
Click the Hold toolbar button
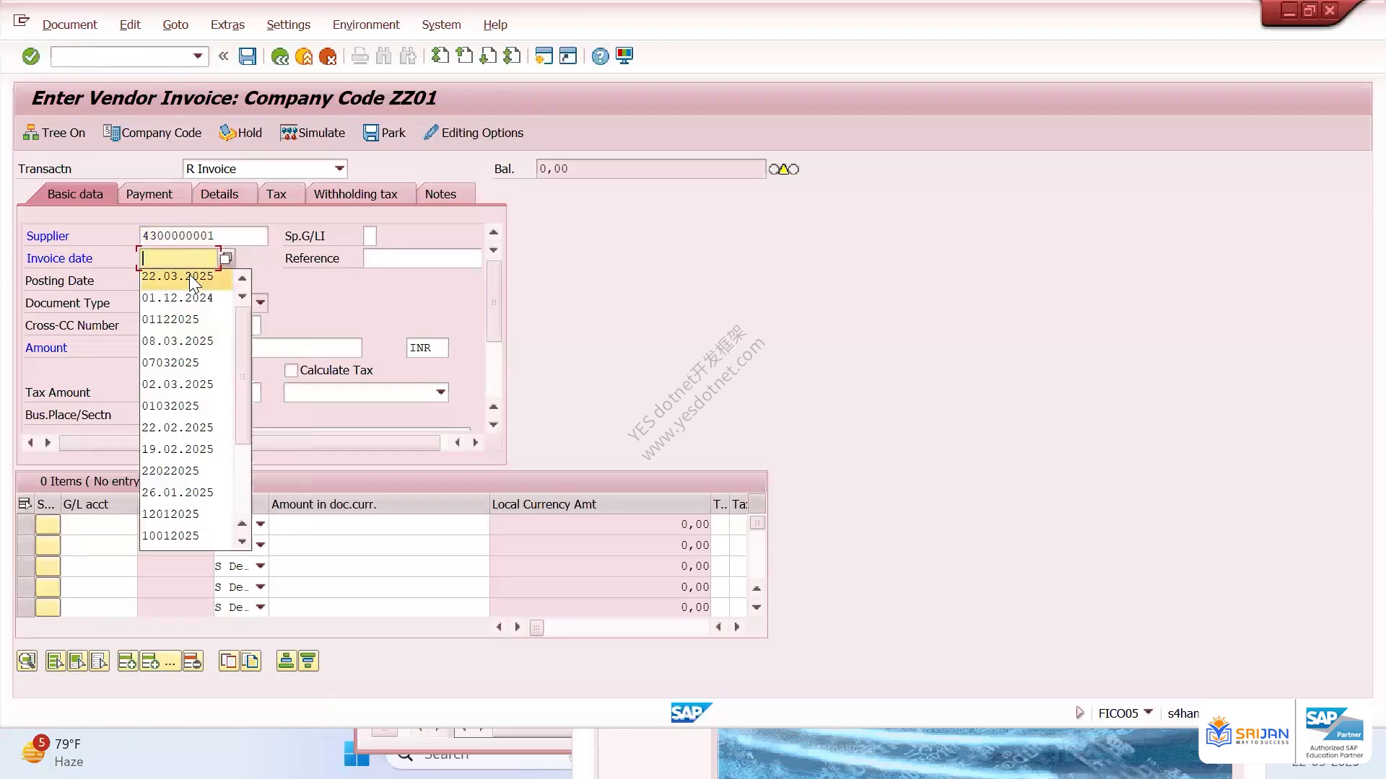point(241,133)
